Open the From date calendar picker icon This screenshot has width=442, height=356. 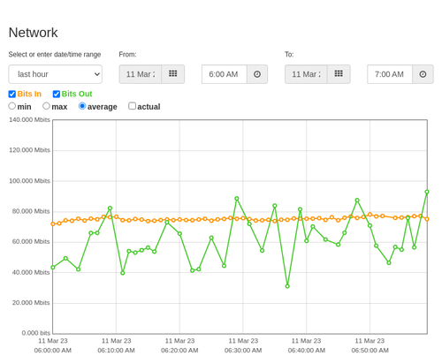click(x=173, y=74)
